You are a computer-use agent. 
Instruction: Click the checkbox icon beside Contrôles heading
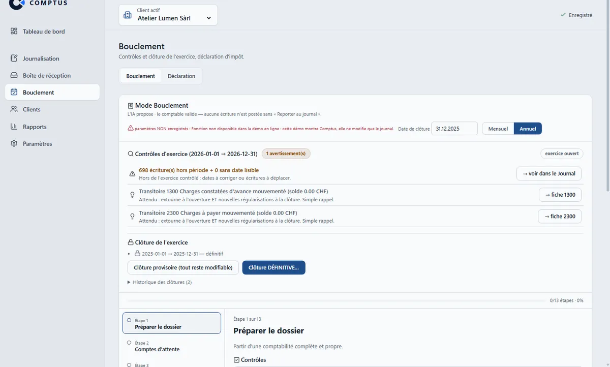236,360
